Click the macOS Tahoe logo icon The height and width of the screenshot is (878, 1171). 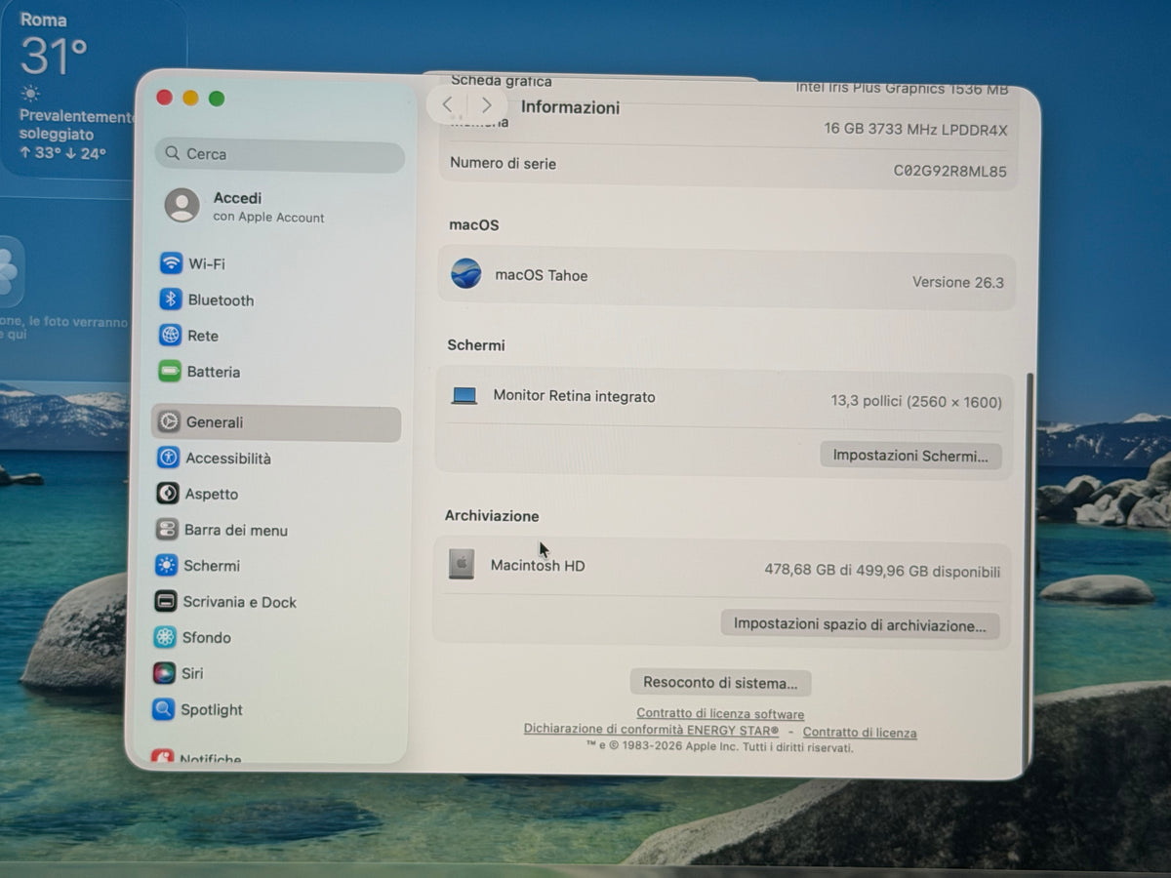coord(466,273)
